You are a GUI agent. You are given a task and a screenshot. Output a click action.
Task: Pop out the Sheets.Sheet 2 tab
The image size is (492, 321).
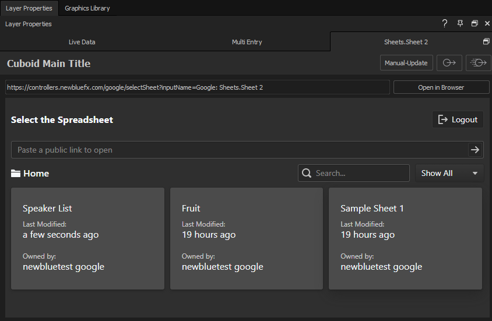point(486,42)
